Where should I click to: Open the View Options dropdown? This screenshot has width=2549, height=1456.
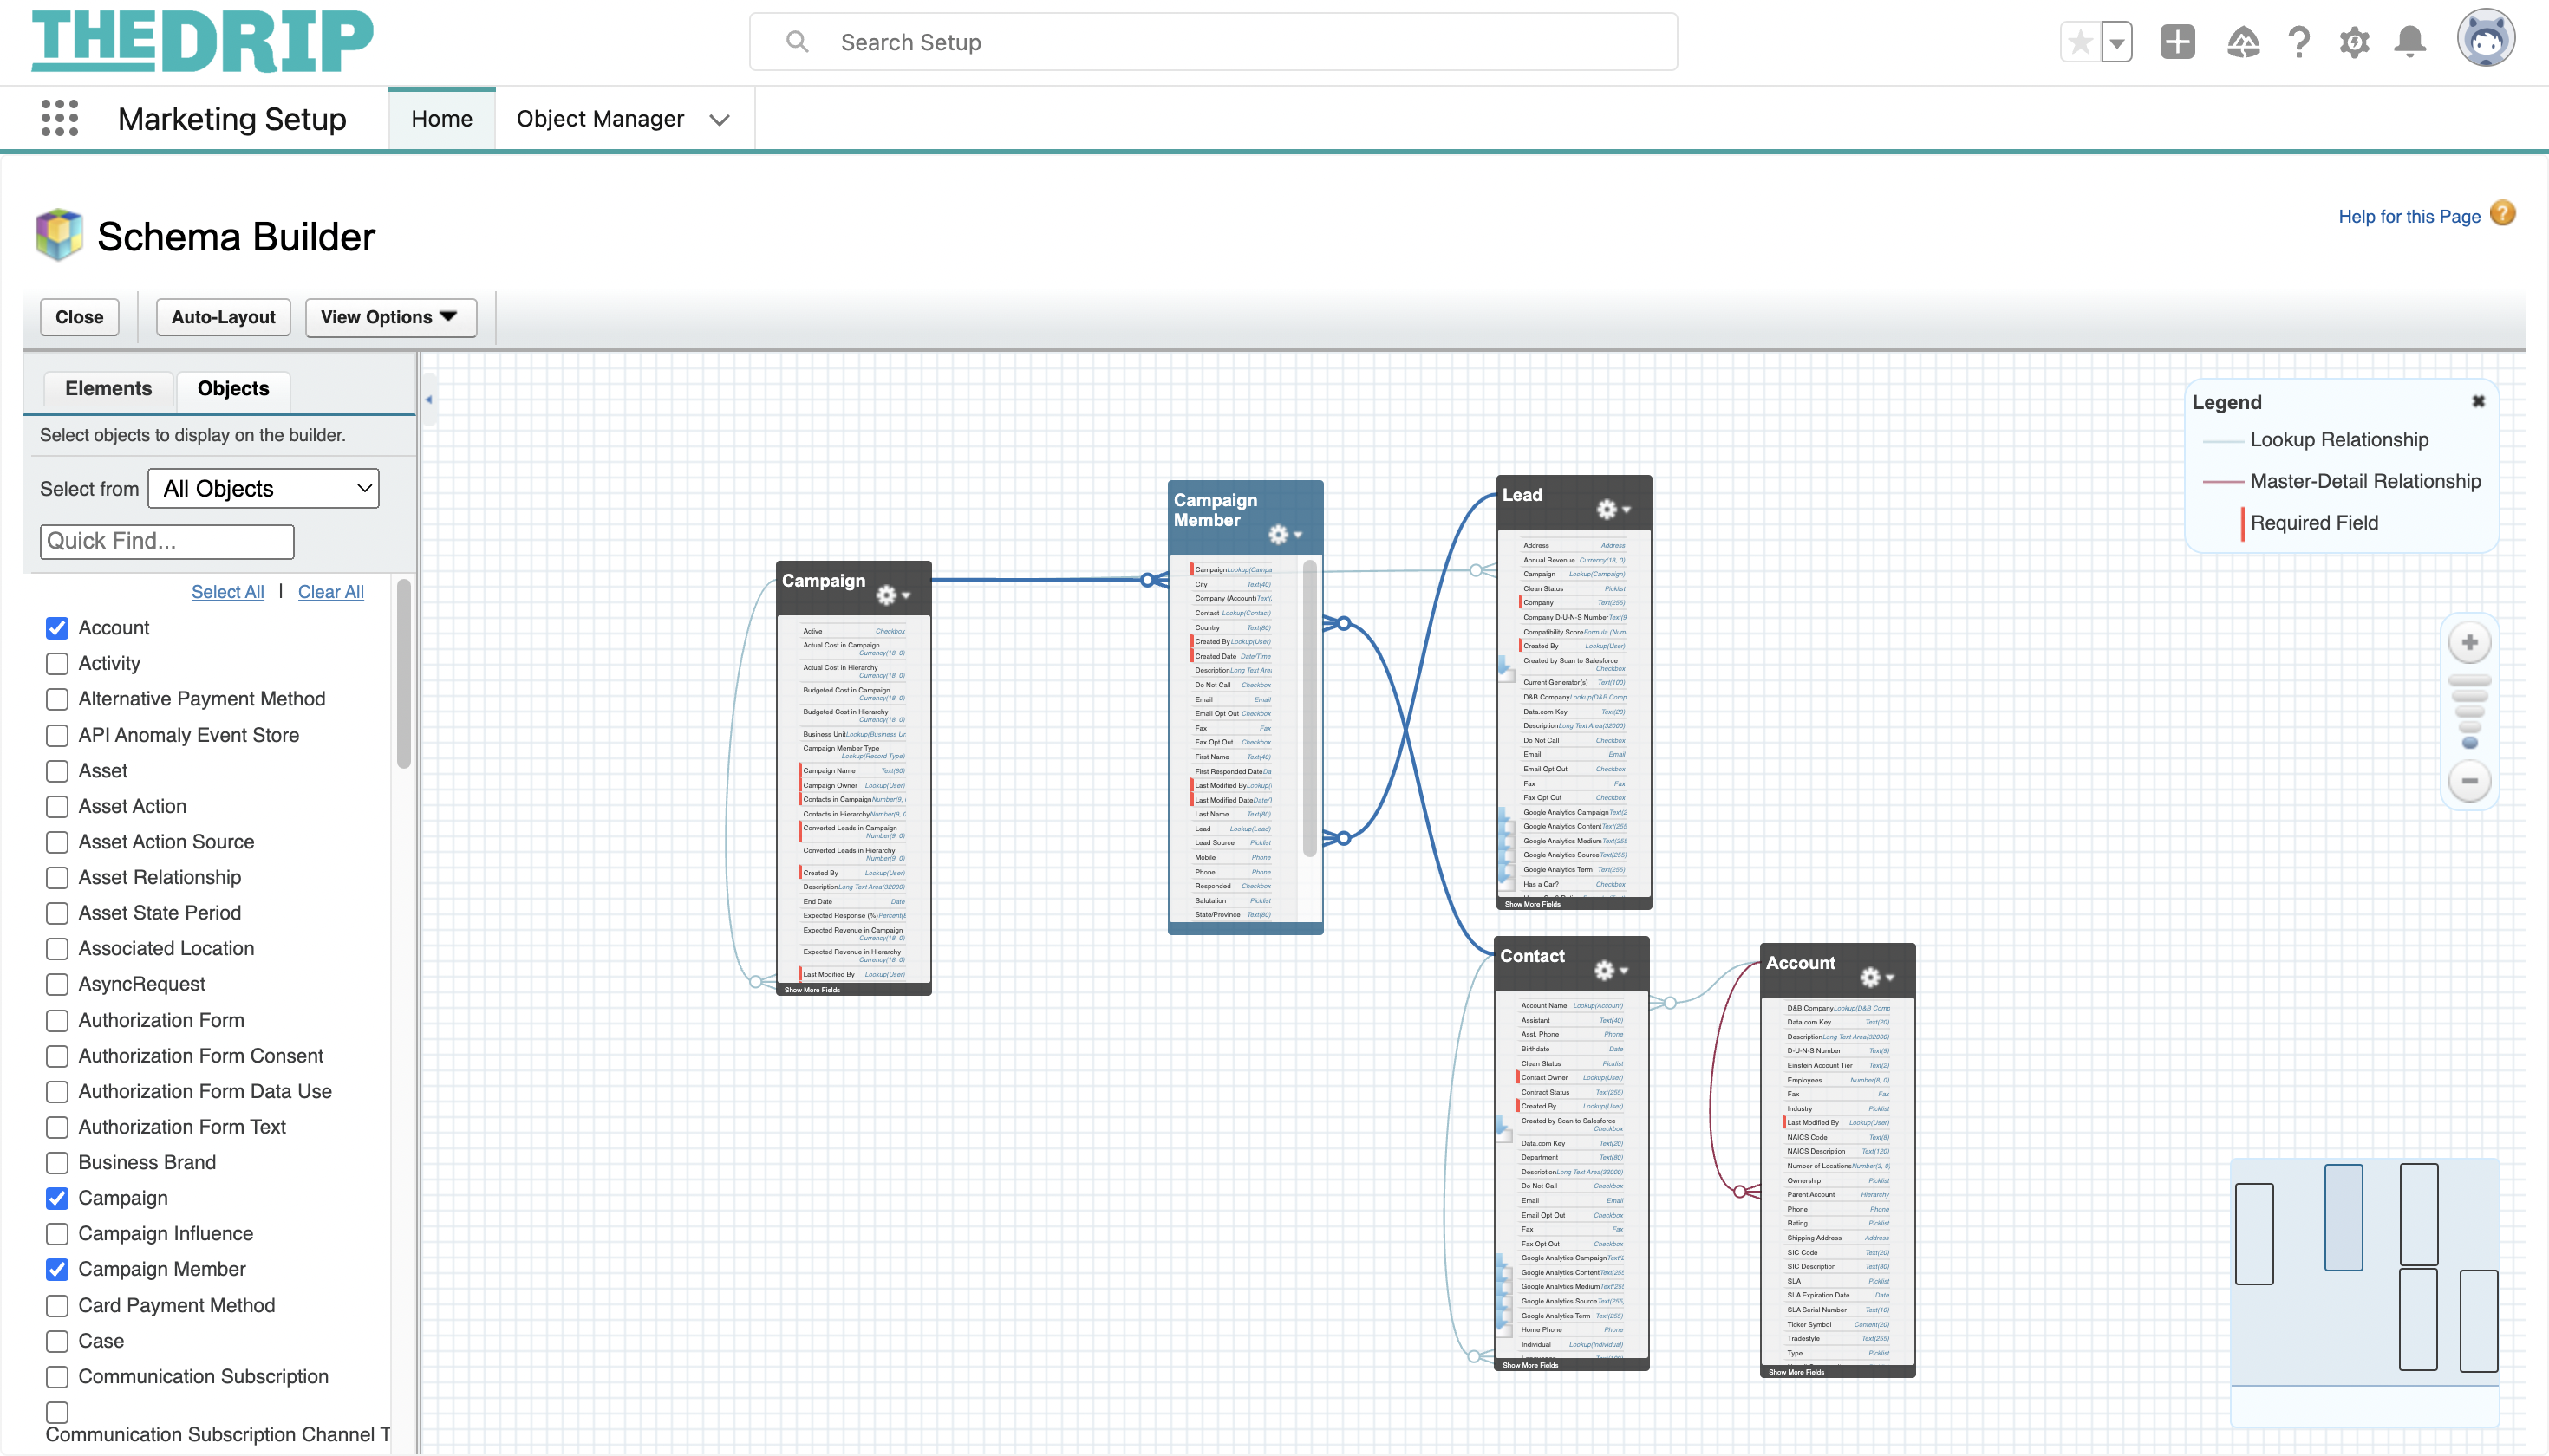click(390, 317)
